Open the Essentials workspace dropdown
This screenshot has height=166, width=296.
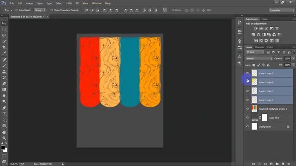tap(282, 10)
